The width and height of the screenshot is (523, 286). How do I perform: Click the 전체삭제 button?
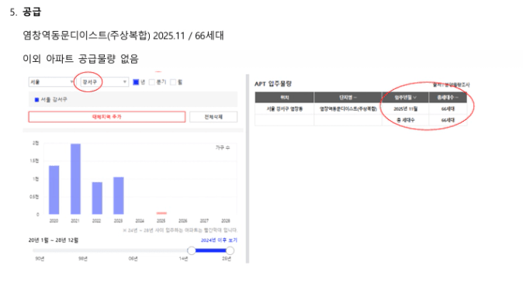point(213,117)
